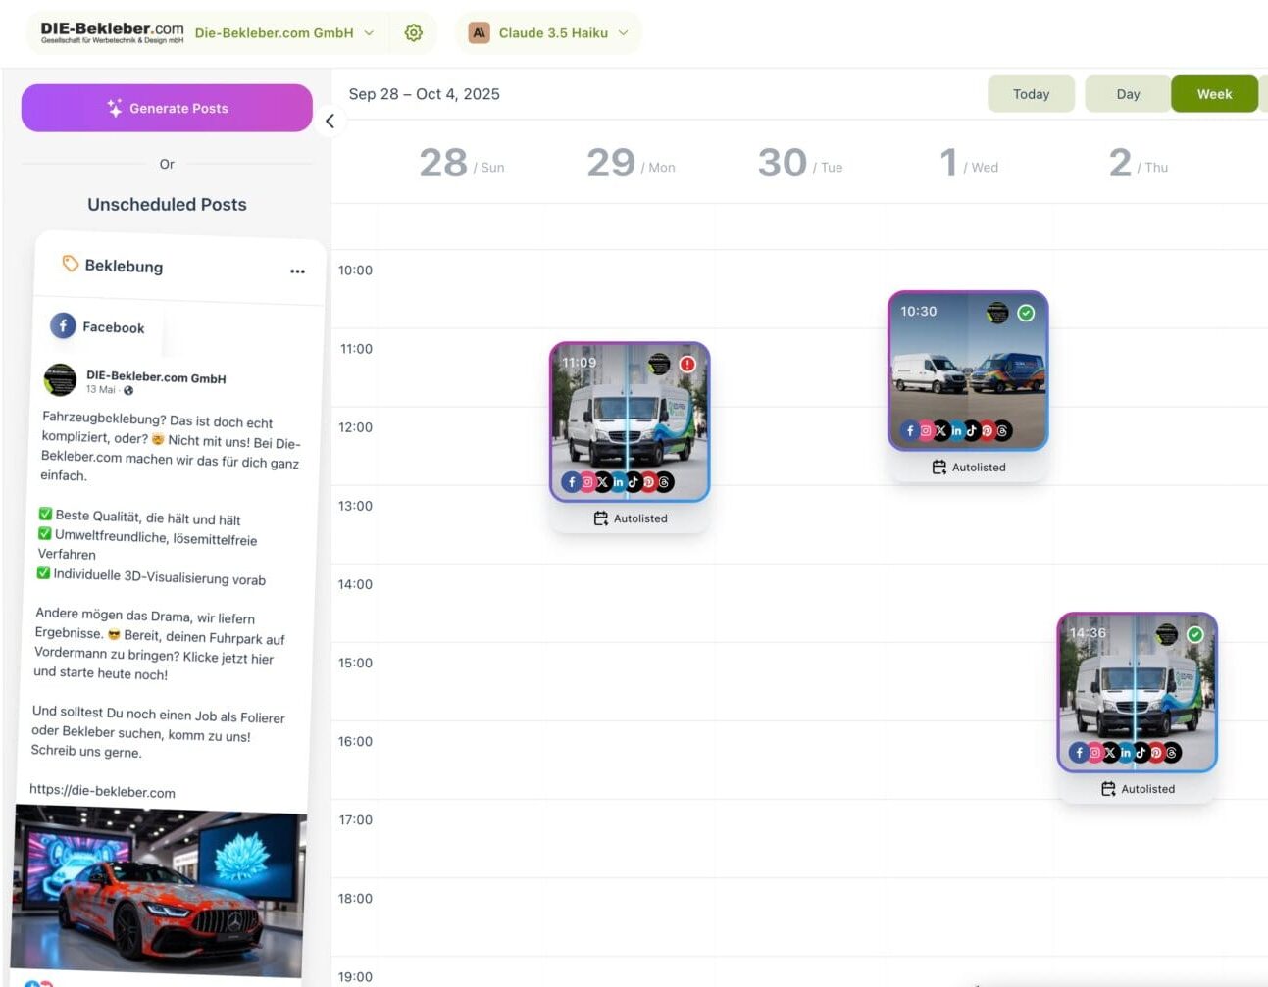The width and height of the screenshot is (1268, 987).
Task: Open the settings gear icon
Action: tap(414, 32)
